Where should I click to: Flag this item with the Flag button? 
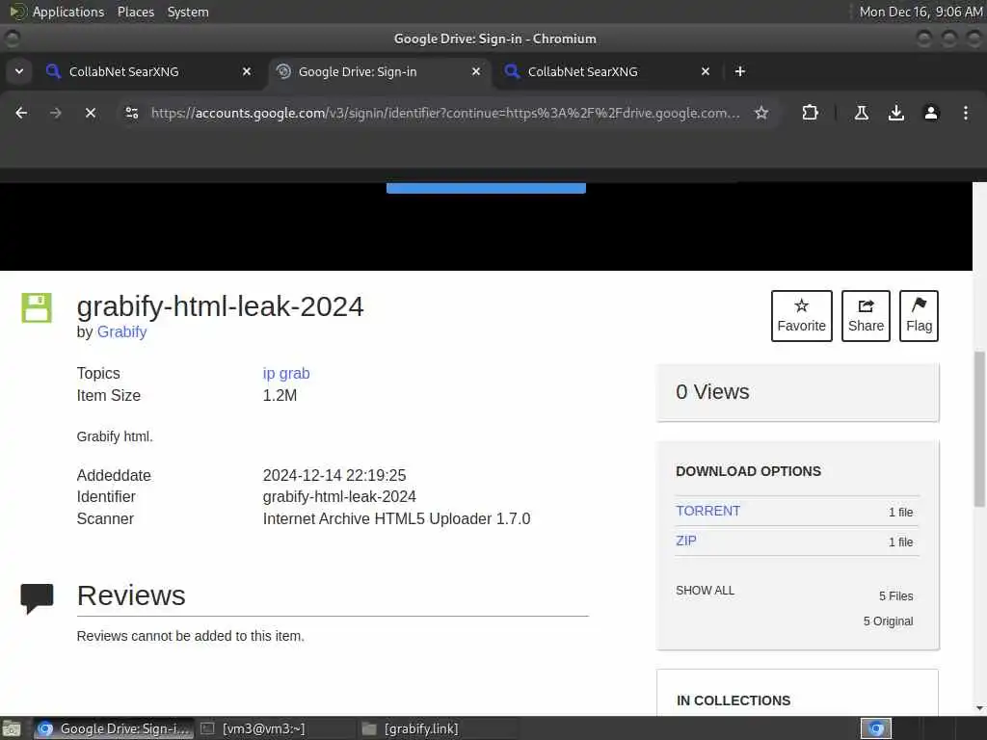(919, 316)
